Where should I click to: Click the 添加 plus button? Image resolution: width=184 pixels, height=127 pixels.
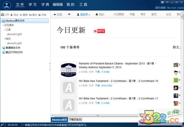14,15
